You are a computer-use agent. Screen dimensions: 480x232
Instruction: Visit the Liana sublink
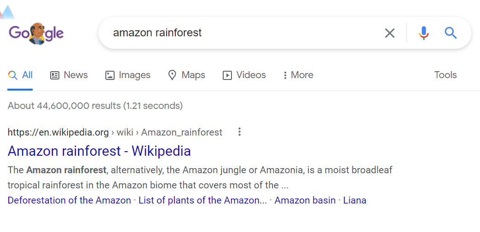tap(354, 200)
